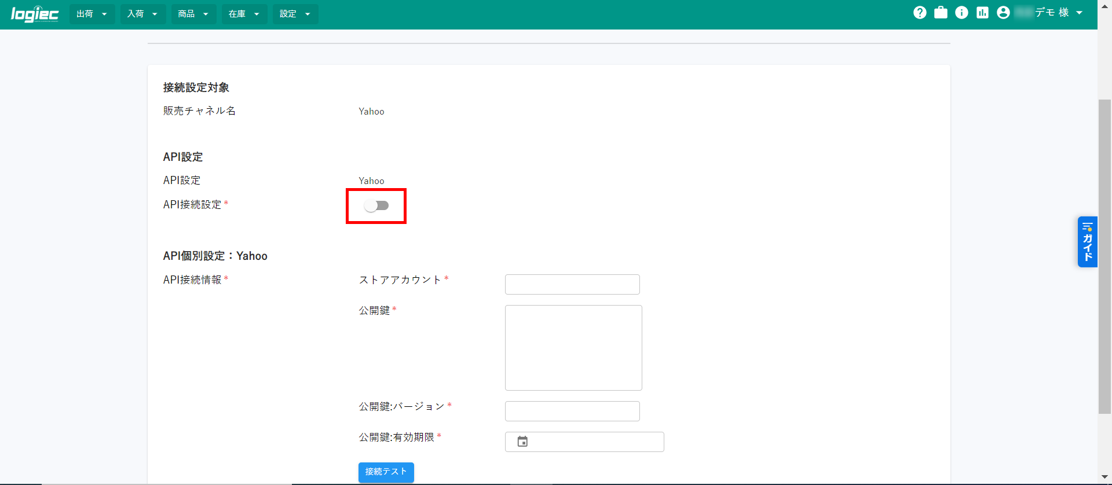This screenshot has height=485, width=1112.
Task: Click the 公開鍵 text area
Action: pos(573,347)
